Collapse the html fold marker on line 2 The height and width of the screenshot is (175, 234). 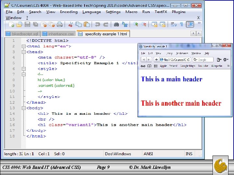click(24, 46)
